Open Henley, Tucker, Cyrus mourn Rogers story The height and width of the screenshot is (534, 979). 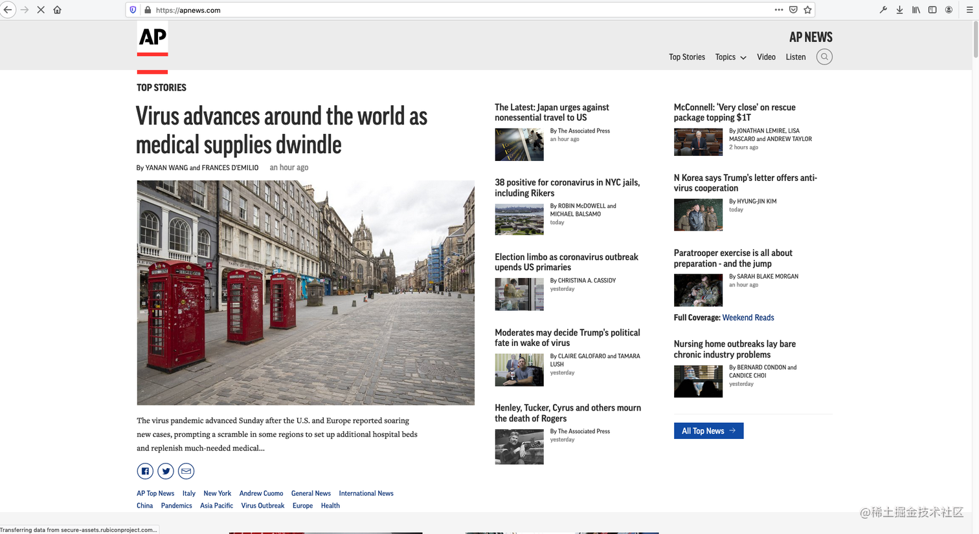click(x=568, y=413)
